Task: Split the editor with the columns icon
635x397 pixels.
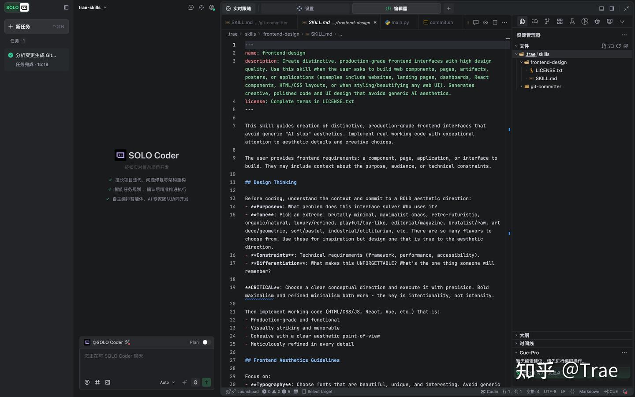Action: [495, 22]
